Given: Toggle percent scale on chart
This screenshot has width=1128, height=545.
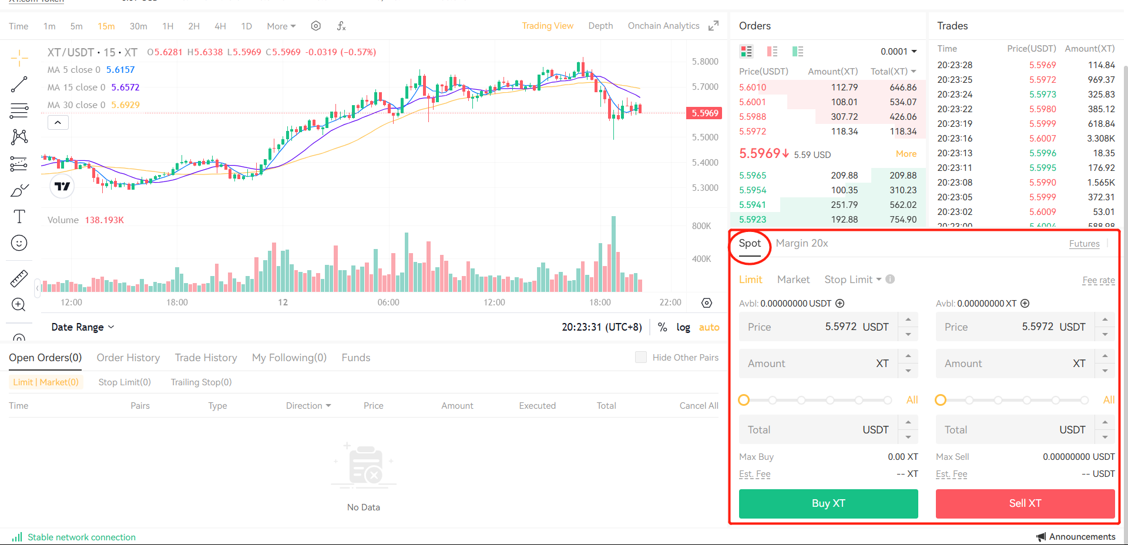Looking at the screenshot, I should (662, 327).
